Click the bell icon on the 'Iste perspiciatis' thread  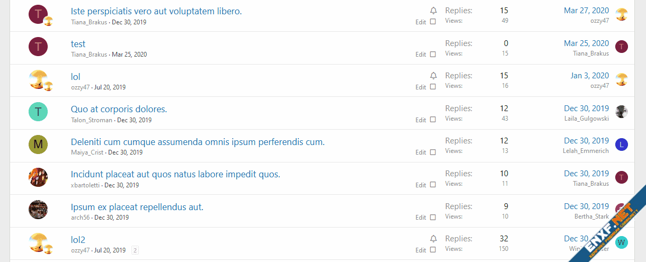[433, 11]
